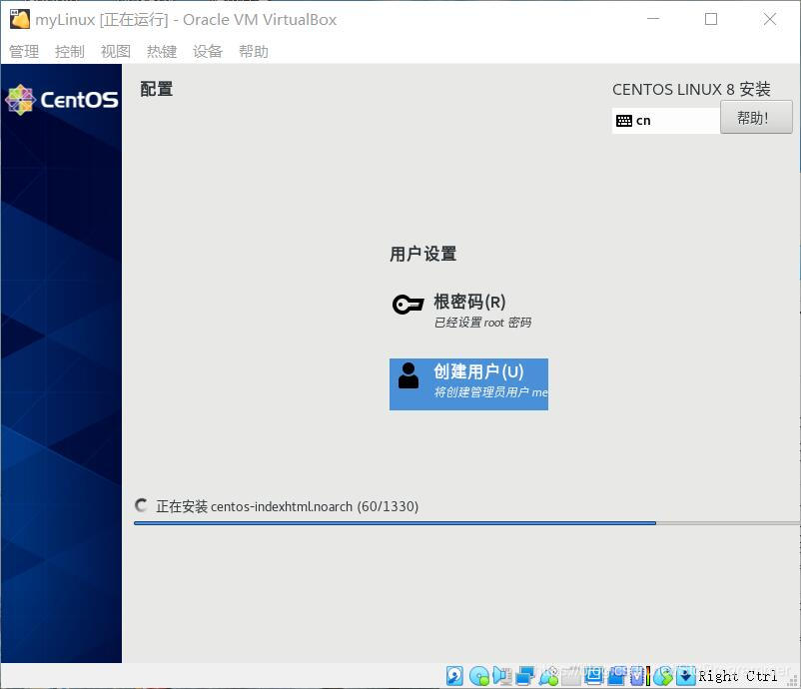Click the installation progress bar

point(466,523)
